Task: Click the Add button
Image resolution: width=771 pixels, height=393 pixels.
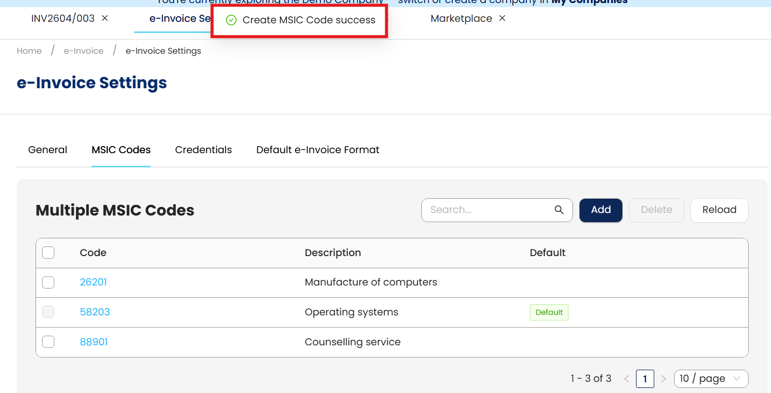Action: (600, 210)
